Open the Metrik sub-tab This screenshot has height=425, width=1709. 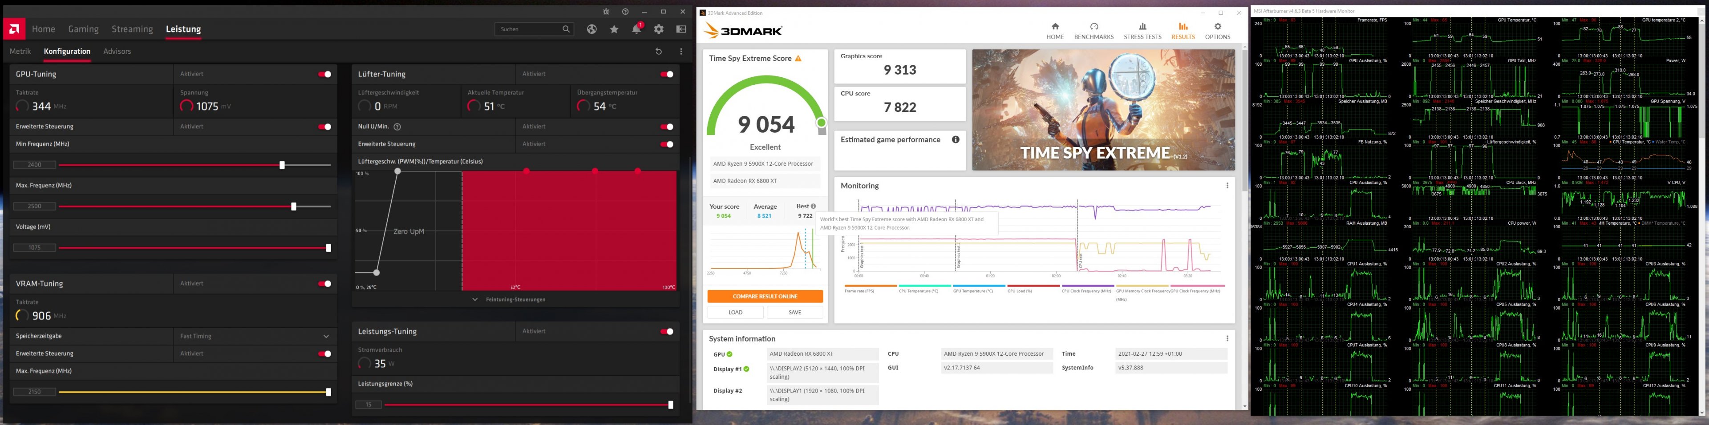coord(20,51)
